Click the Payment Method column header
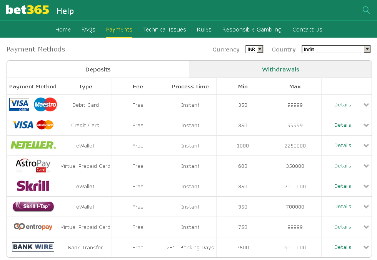This screenshot has height=260, width=377. tap(33, 86)
